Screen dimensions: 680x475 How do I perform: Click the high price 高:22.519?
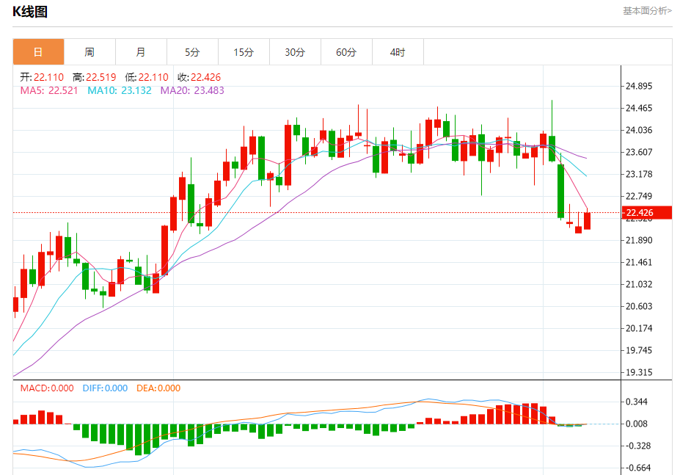pyautogui.click(x=95, y=77)
